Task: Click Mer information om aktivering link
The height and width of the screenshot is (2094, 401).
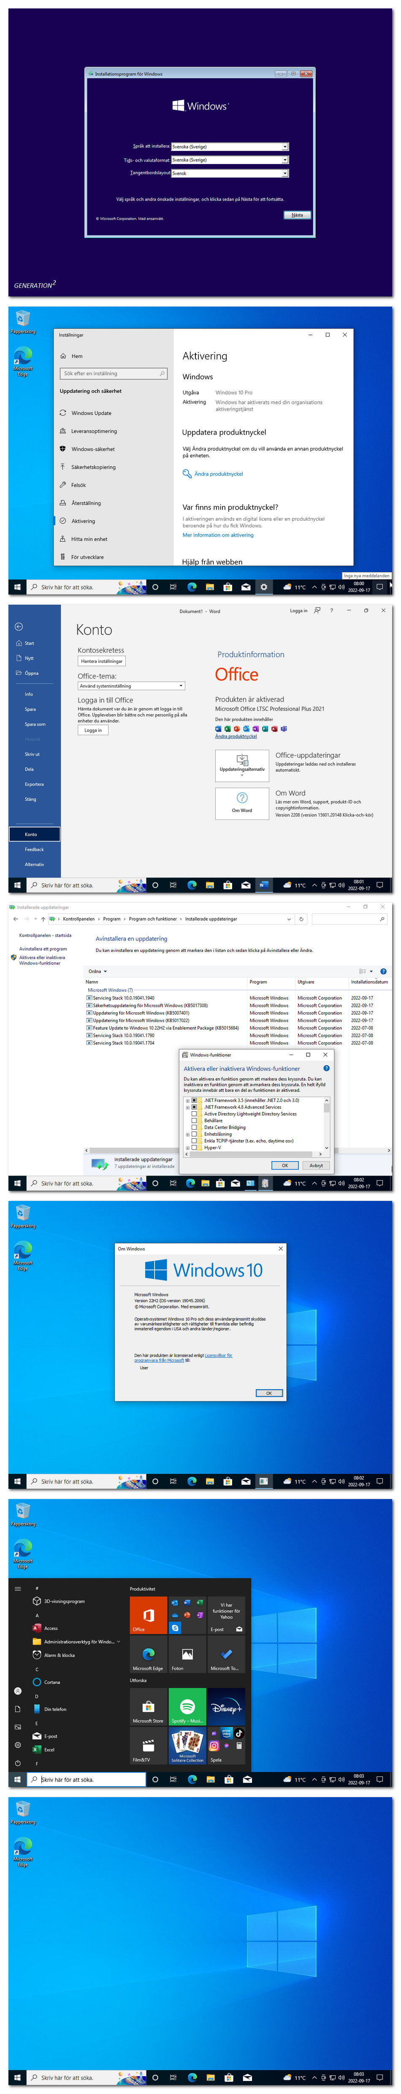Action: tap(217, 535)
